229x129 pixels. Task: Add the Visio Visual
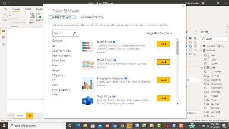(164, 98)
